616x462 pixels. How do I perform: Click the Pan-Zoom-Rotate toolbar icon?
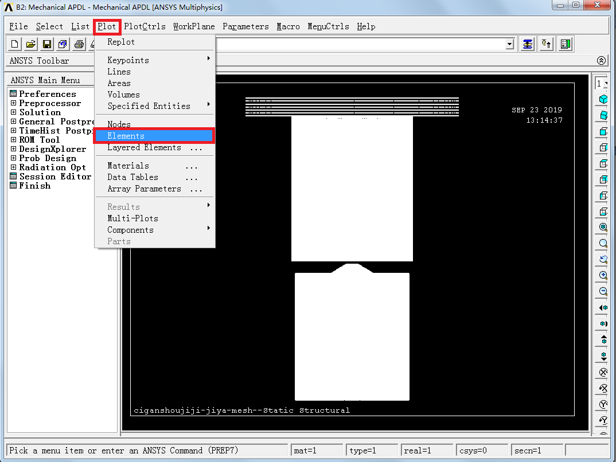pyautogui.click(x=63, y=44)
